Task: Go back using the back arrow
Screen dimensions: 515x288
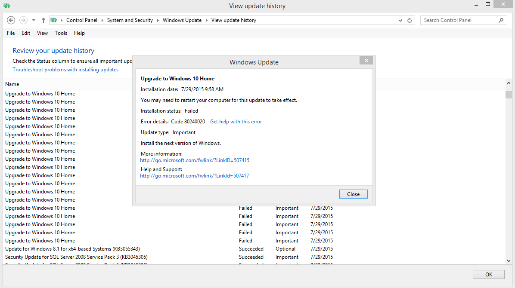Action: [11, 20]
